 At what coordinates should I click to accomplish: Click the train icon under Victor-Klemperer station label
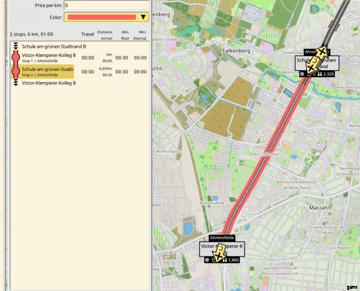point(206,260)
